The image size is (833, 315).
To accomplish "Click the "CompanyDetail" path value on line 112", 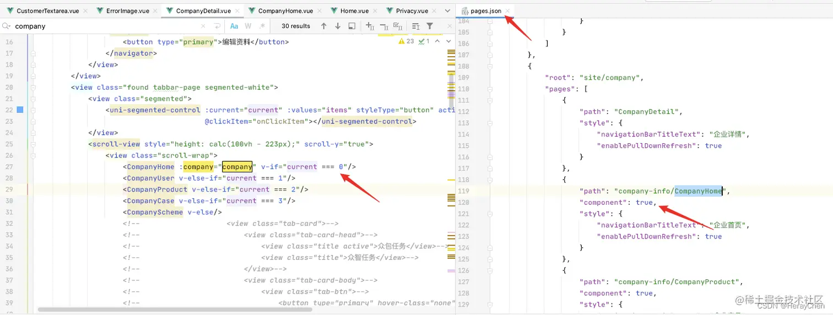I will 647,111.
